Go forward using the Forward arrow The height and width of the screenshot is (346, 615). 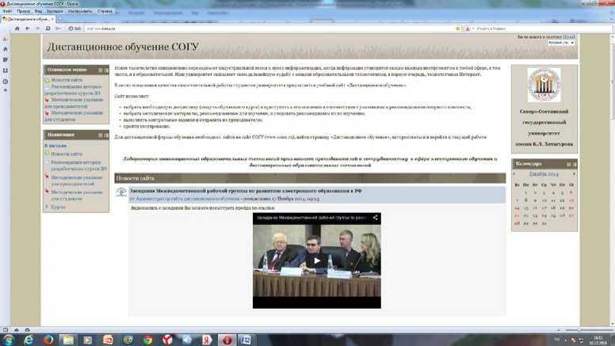click(x=38, y=29)
